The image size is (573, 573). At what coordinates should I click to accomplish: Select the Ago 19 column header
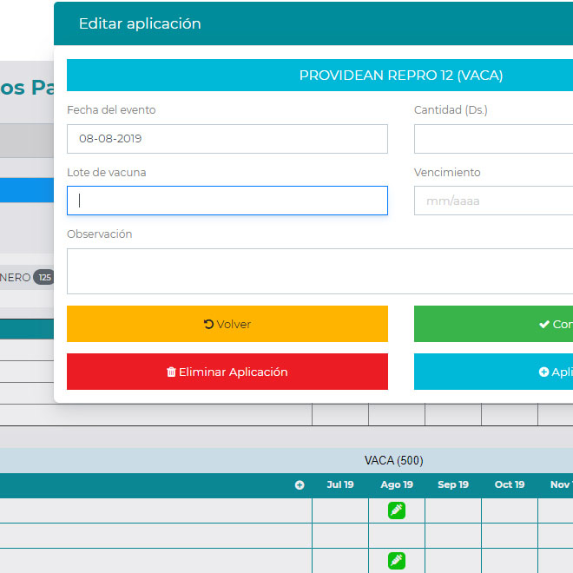pos(397,485)
